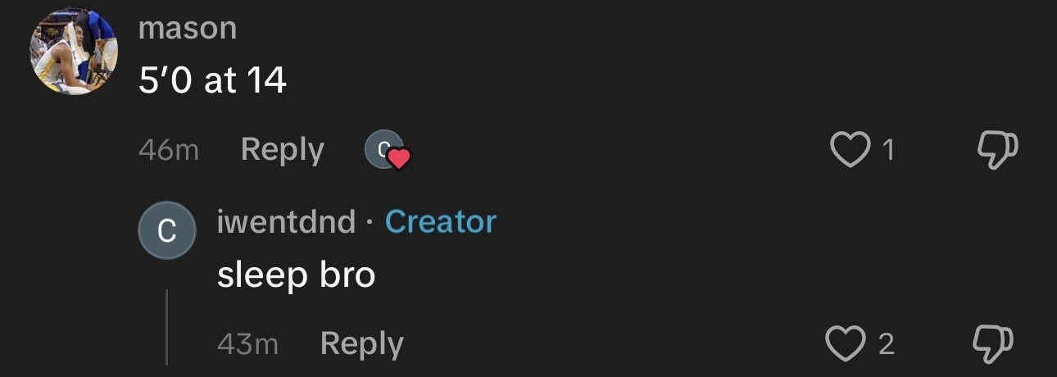Image resolution: width=1057 pixels, height=377 pixels.
Task: Tap the like count '1' on mason's comment
Action: (x=888, y=150)
